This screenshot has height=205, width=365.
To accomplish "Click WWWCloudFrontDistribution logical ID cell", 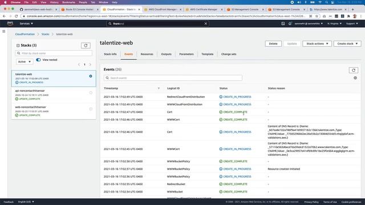I will point(185,104).
